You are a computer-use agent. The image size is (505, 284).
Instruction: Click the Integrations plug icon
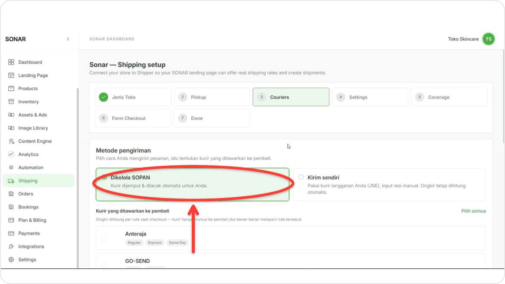[11, 247]
